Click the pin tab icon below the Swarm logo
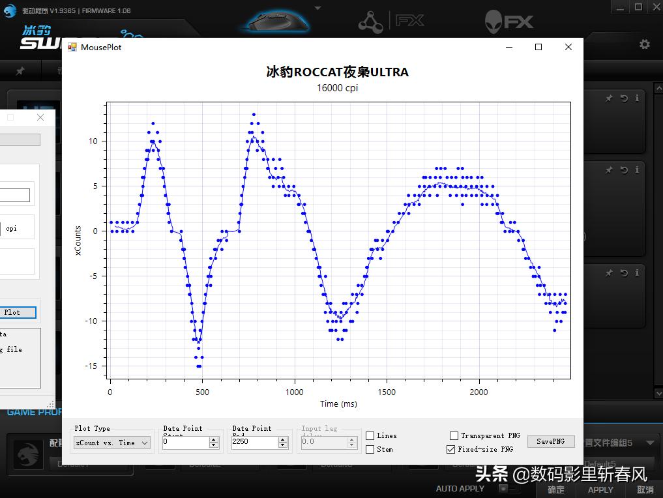 pyautogui.click(x=21, y=71)
